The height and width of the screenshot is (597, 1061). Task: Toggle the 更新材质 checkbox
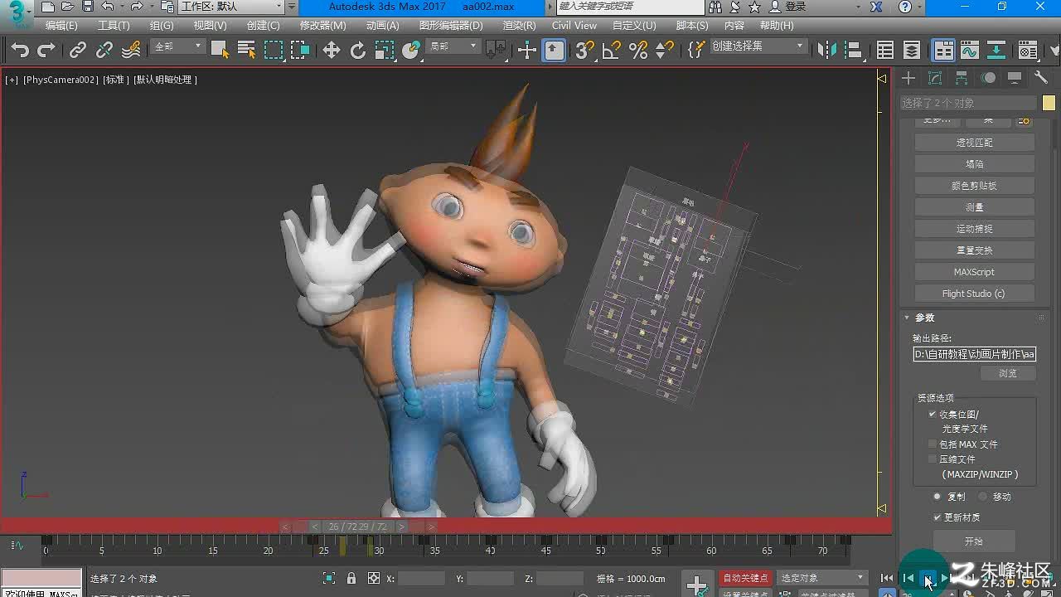[x=937, y=517]
